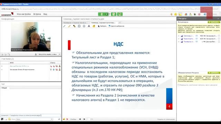
Task: Open Вид menu
Action: point(45,14)
